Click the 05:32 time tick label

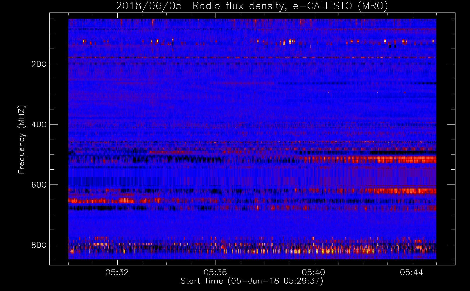pyautogui.click(x=117, y=272)
